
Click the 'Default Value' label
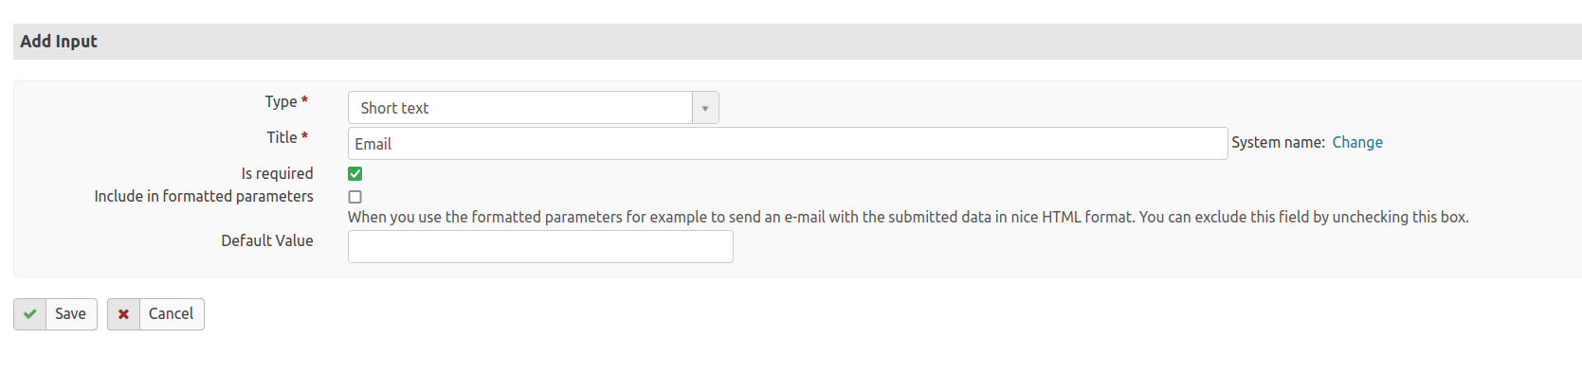pyautogui.click(x=267, y=240)
